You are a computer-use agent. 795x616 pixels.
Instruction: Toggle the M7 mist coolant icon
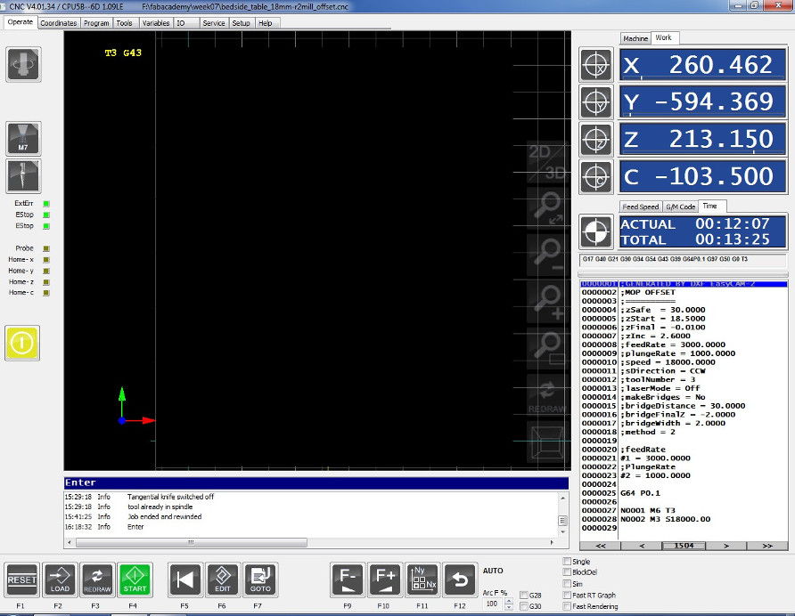(23, 138)
